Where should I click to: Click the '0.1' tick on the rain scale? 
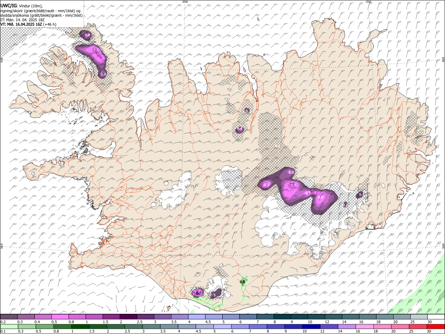coord(3,331)
